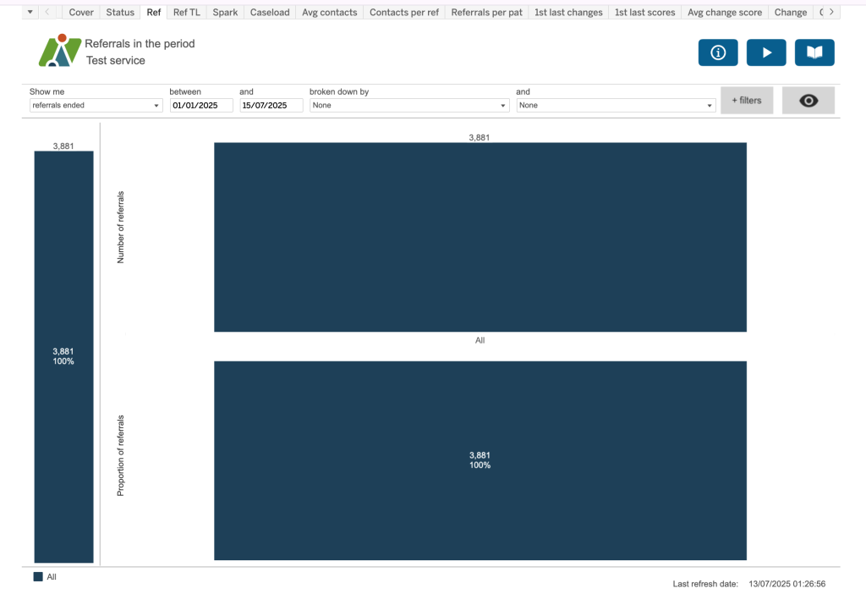866x600 pixels.
Task: Open the guide book icon
Action: [814, 52]
